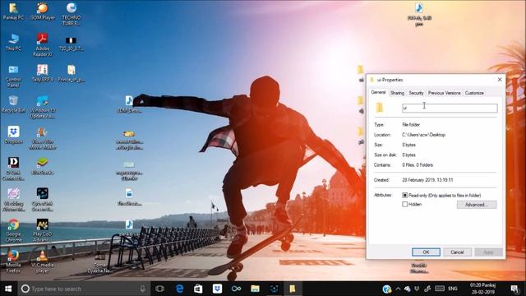Enable the Hidden attribute checkbox

(x=405, y=204)
